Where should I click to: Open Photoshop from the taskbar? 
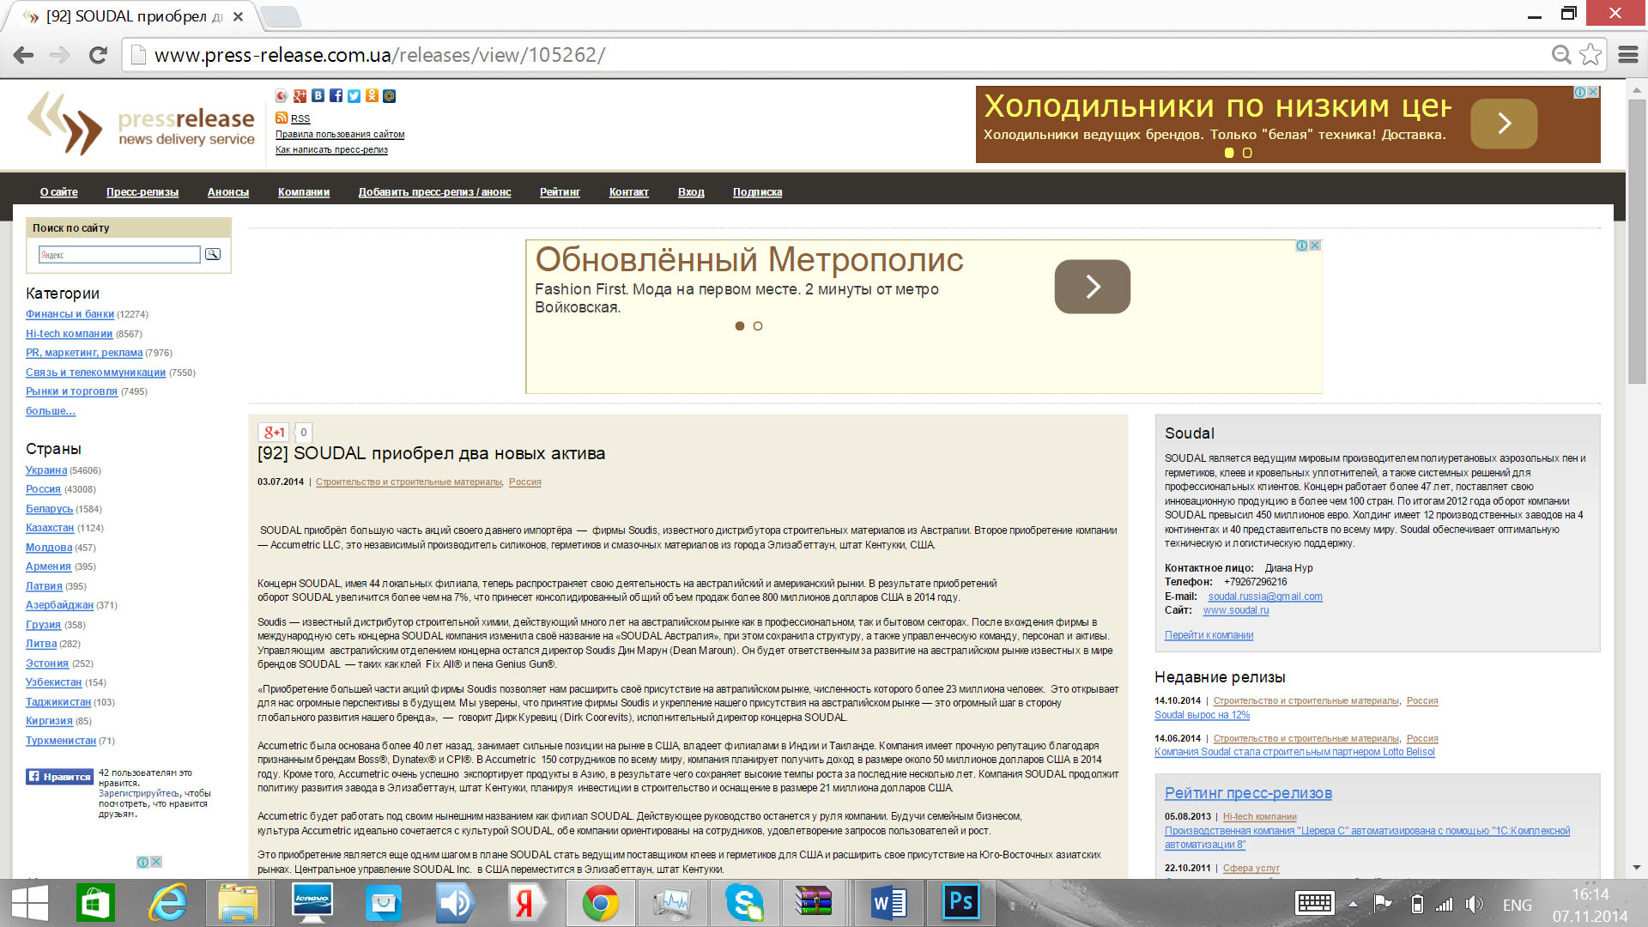click(x=961, y=903)
